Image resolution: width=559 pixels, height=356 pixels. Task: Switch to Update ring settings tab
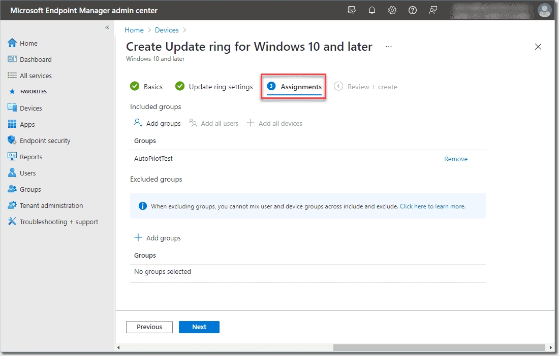coord(214,86)
